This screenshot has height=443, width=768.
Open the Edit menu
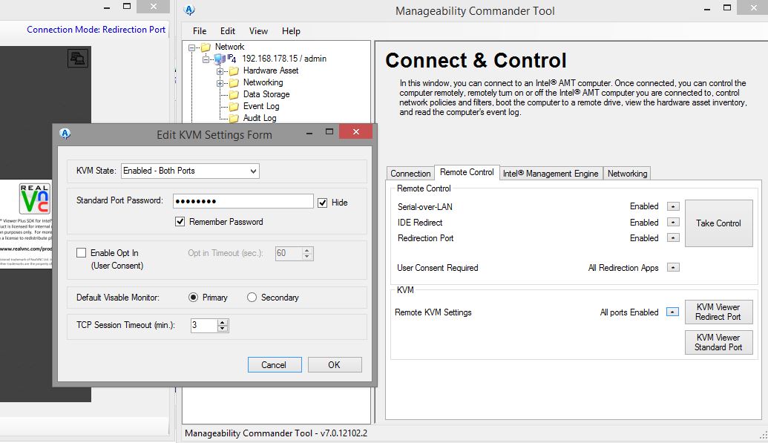(227, 31)
